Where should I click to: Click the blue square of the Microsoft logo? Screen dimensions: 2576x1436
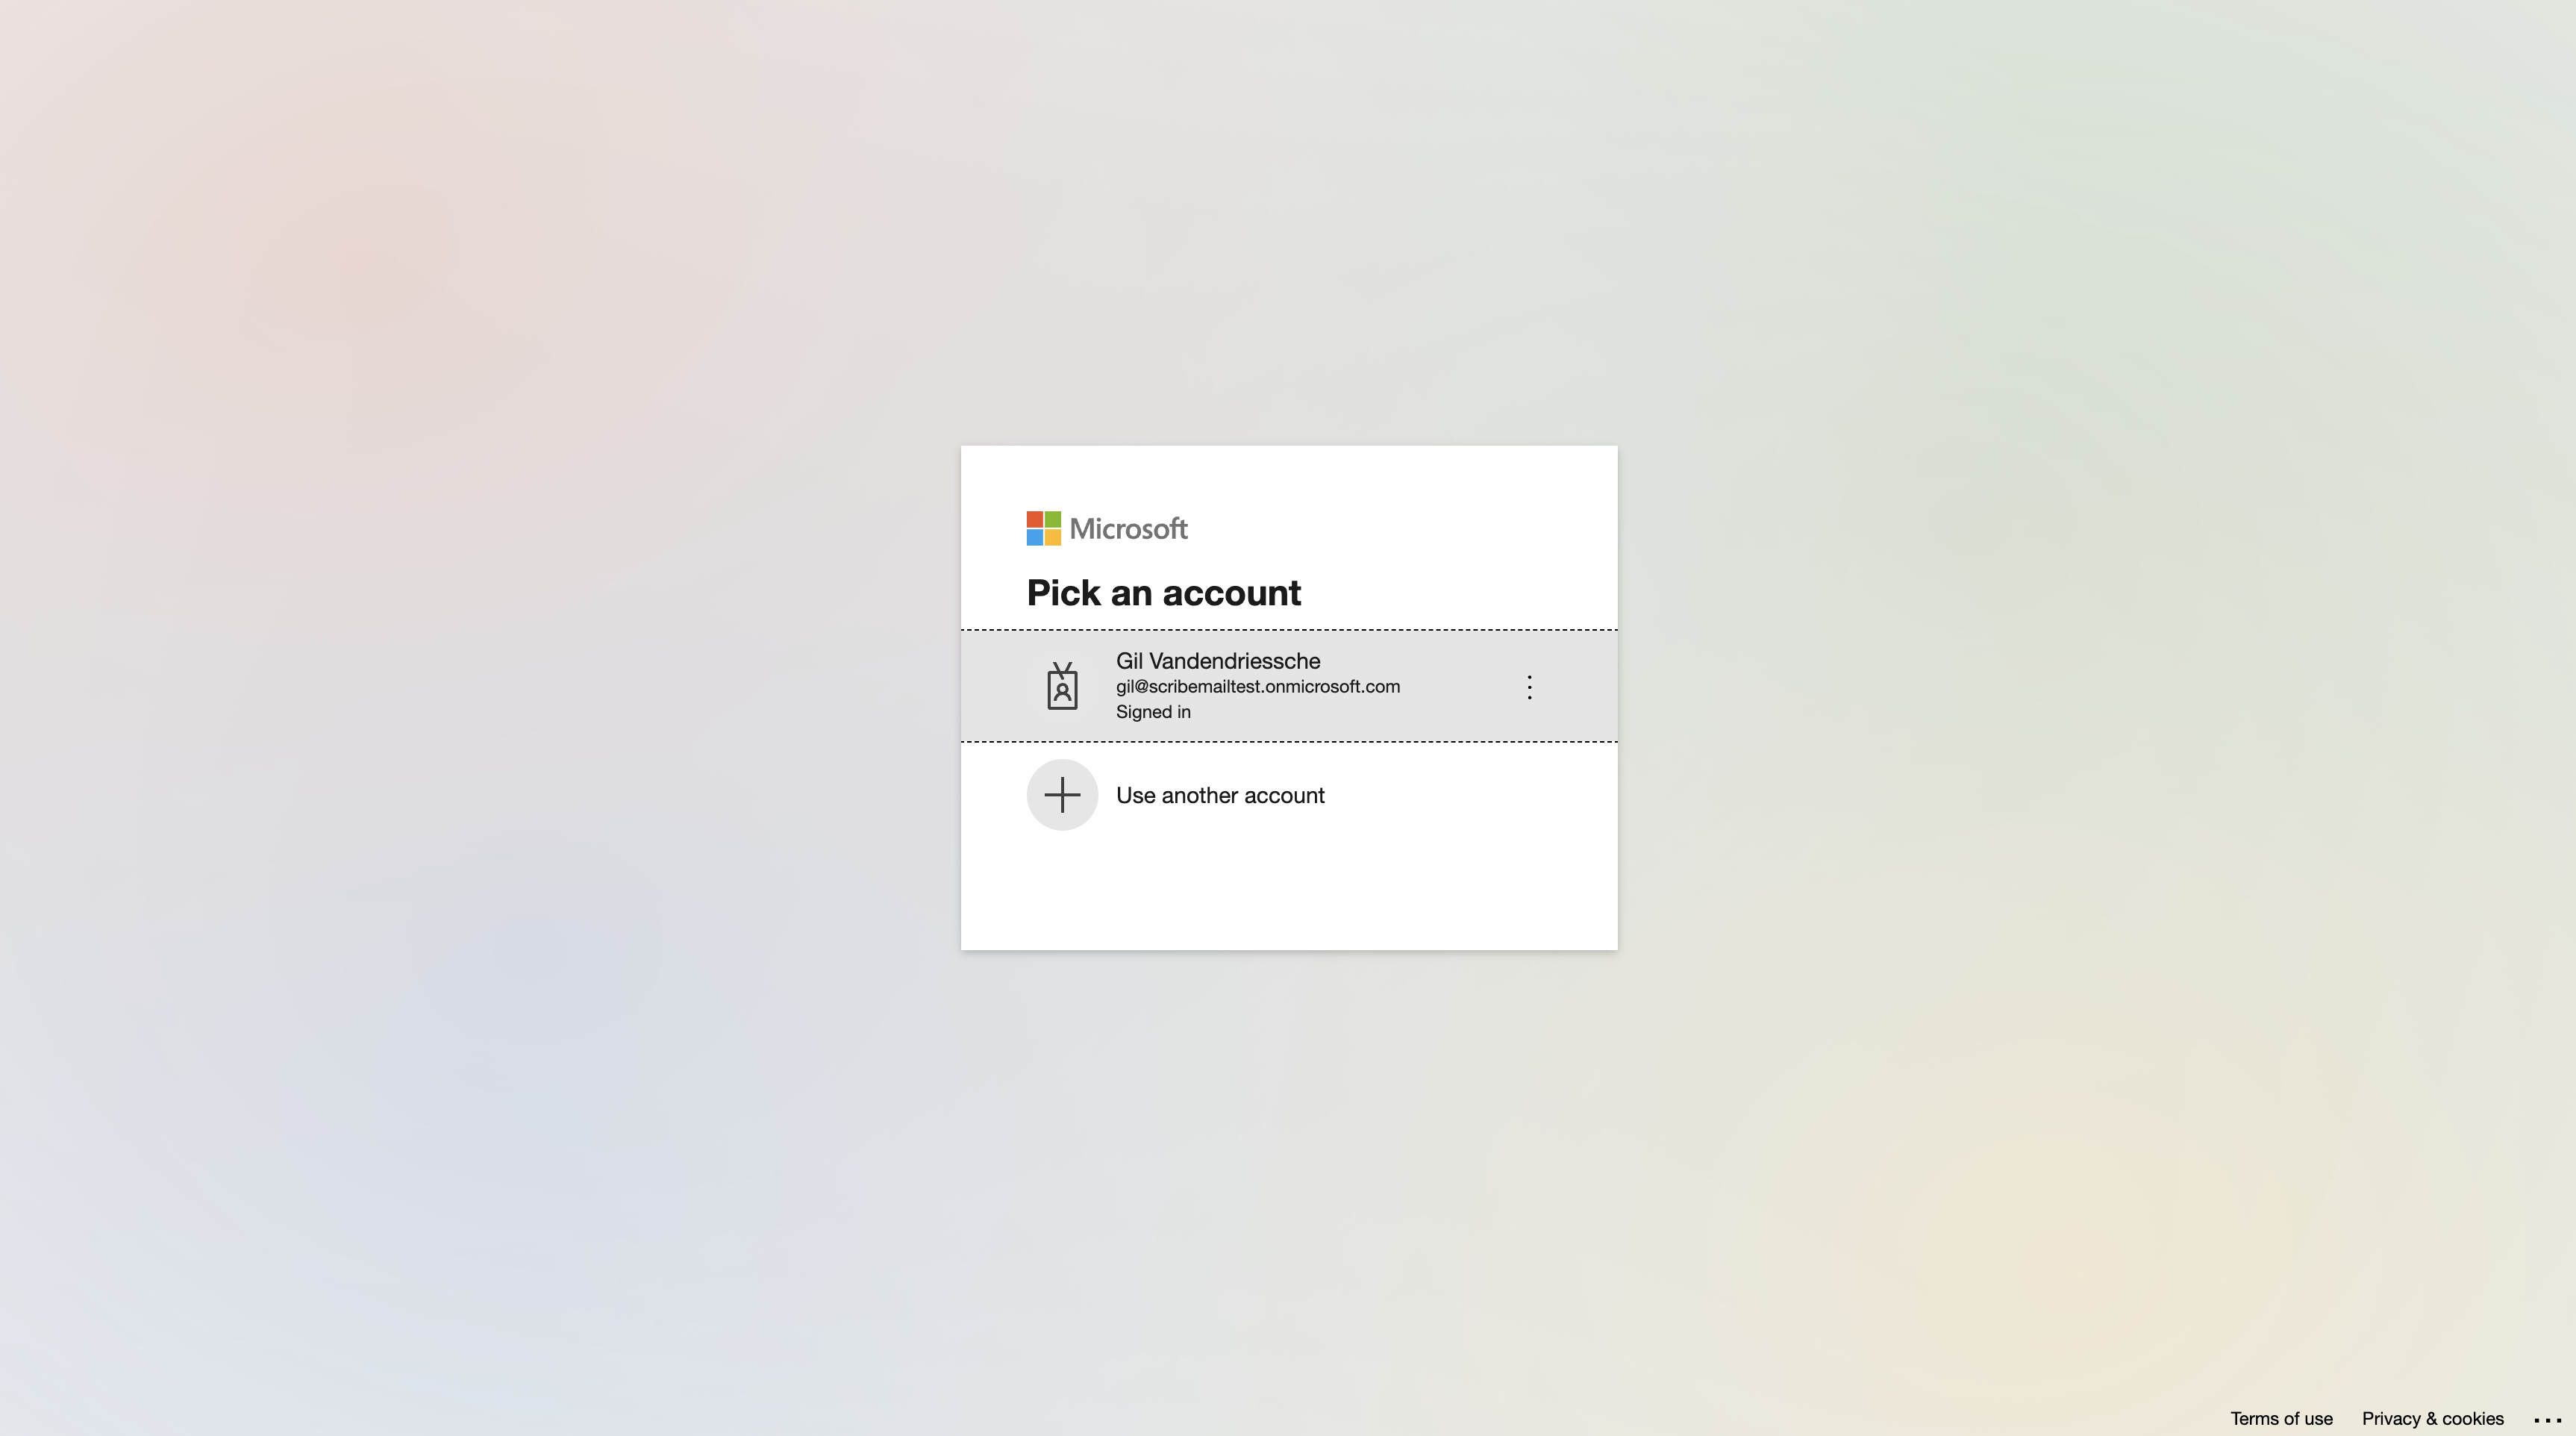[1035, 538]
